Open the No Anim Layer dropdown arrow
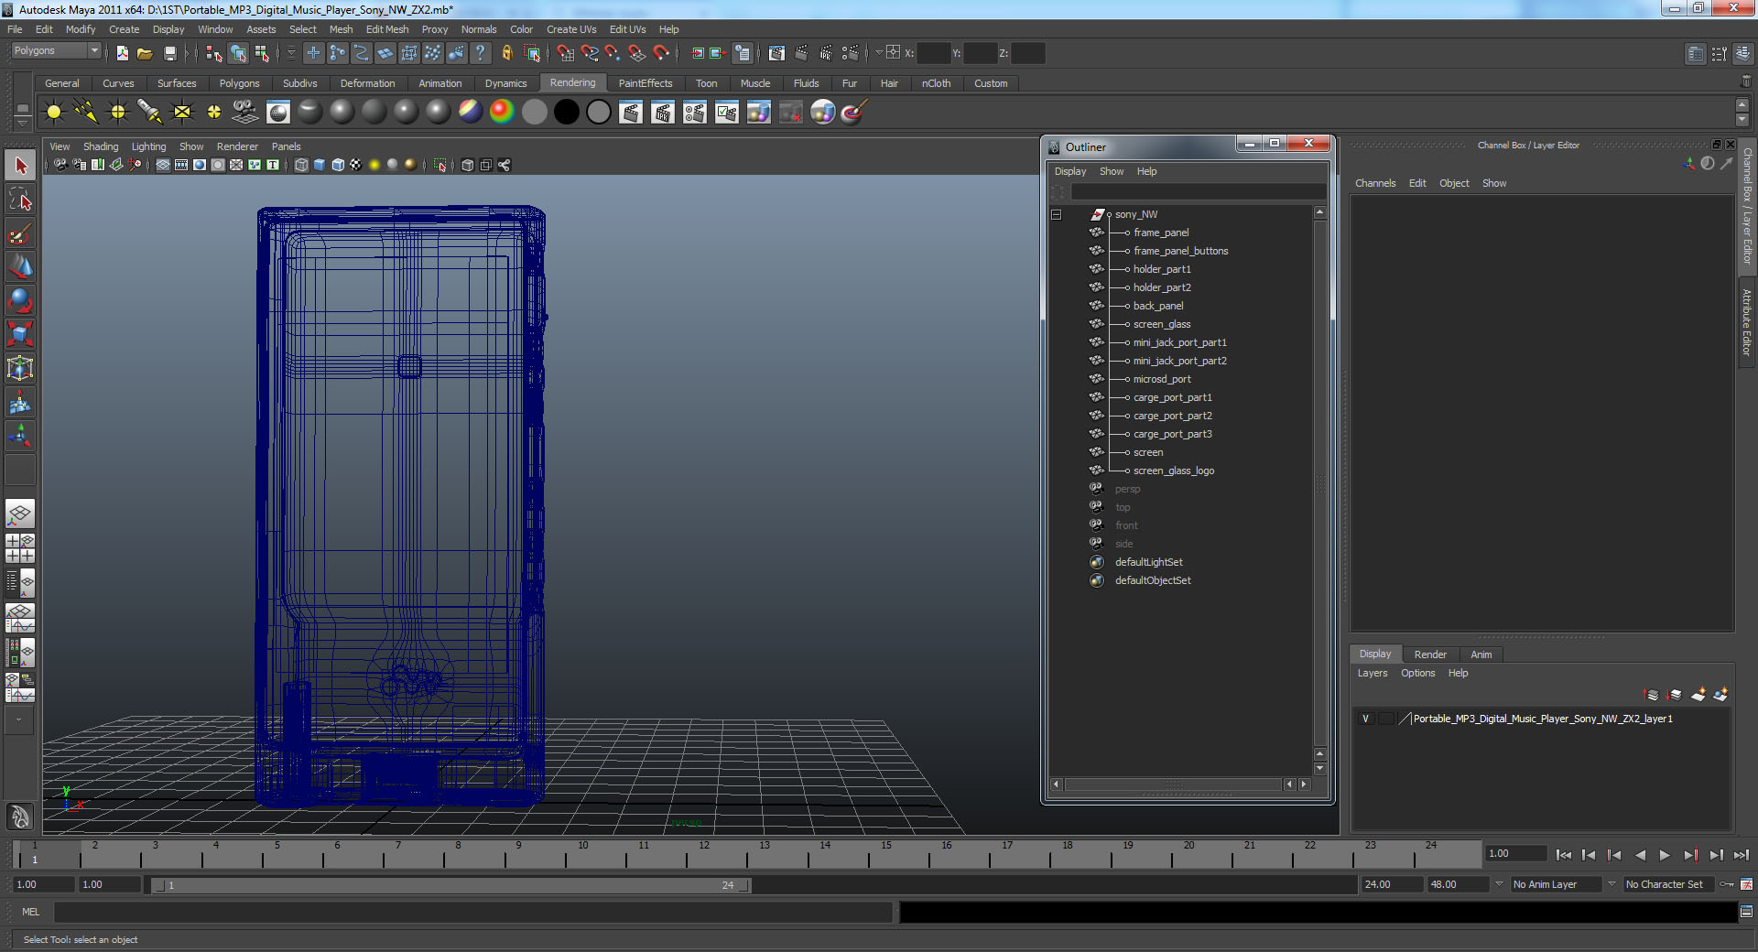 [x=1499, y=884]
